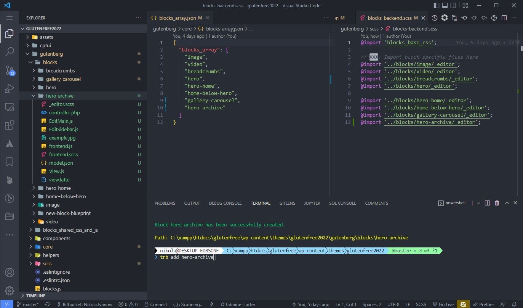This screenshot has height=308, width=523.
Task: Open the Remote Explorer view
Action: click(10, 107)
